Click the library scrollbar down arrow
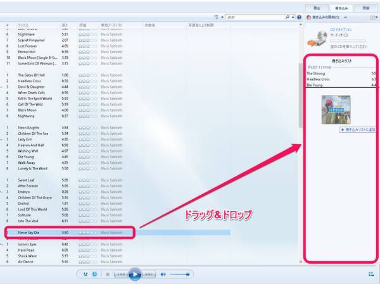This screenshot has height=284, width=380. click(301, 261)
